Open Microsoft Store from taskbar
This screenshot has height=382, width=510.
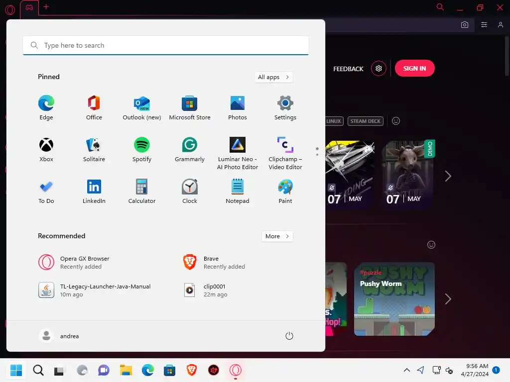point(169,370)
